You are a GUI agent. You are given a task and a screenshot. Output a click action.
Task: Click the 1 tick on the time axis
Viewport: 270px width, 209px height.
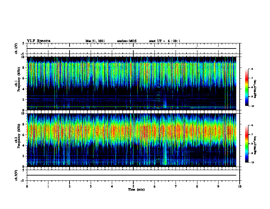point(48,186)
